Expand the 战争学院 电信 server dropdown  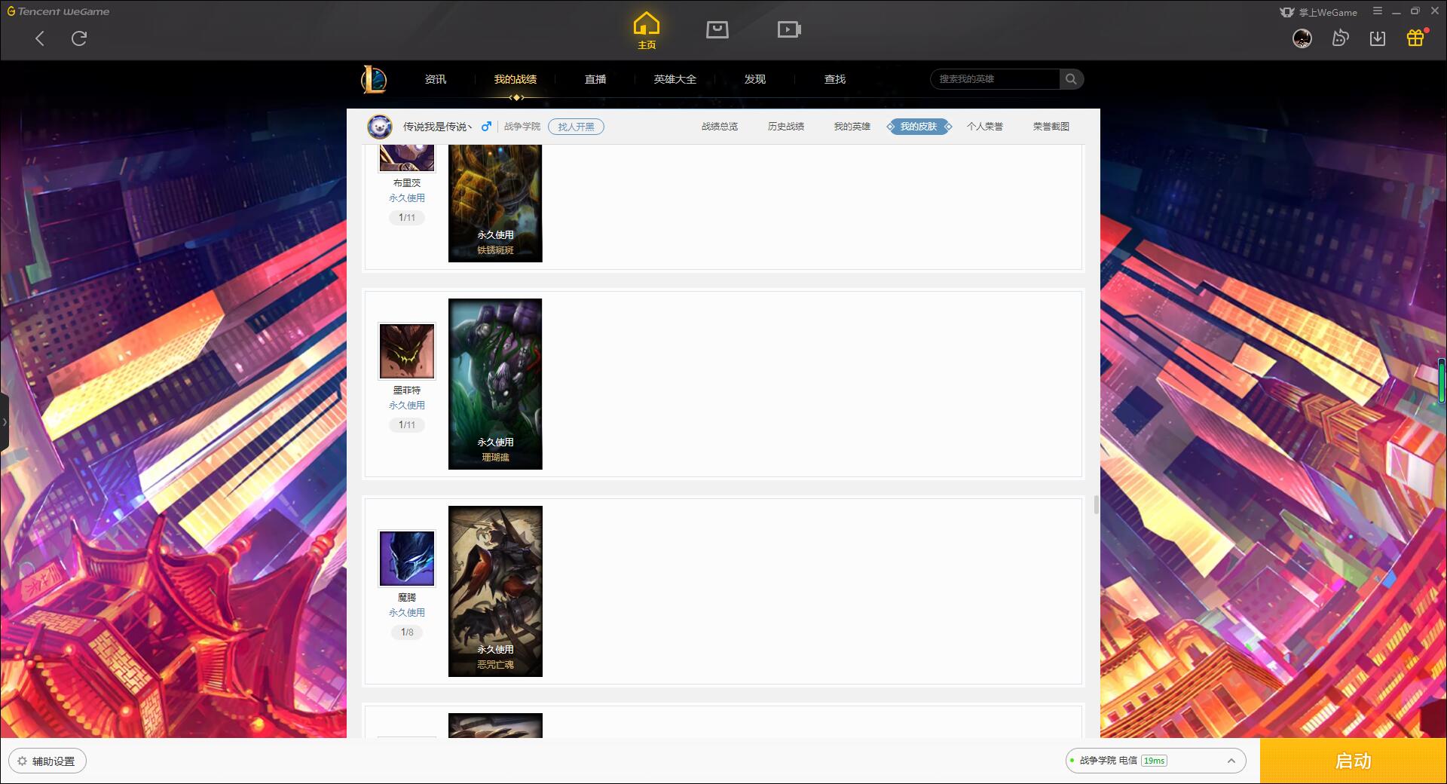[1155, 761]
